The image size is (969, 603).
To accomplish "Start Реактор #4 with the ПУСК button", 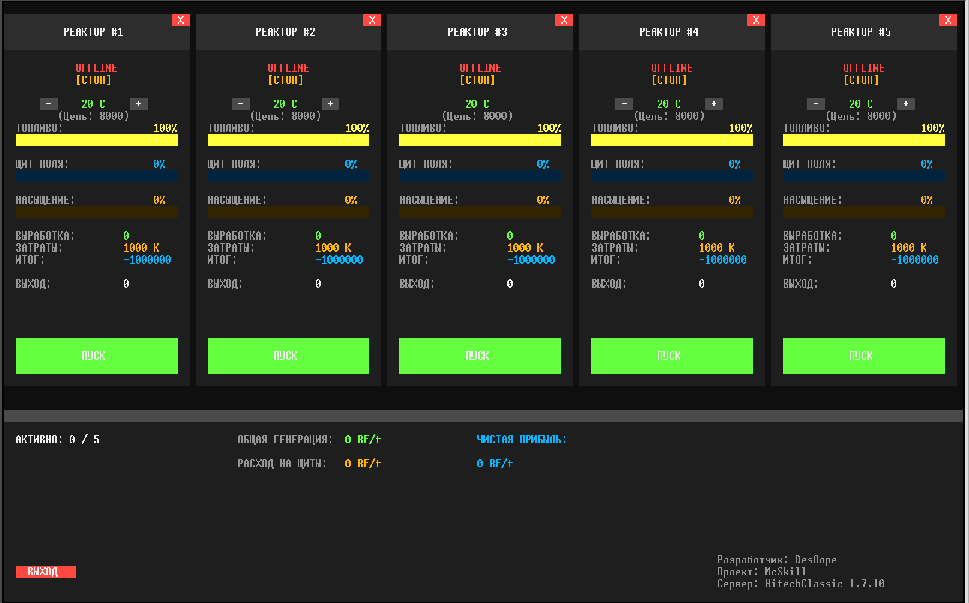I will [672, 356].
